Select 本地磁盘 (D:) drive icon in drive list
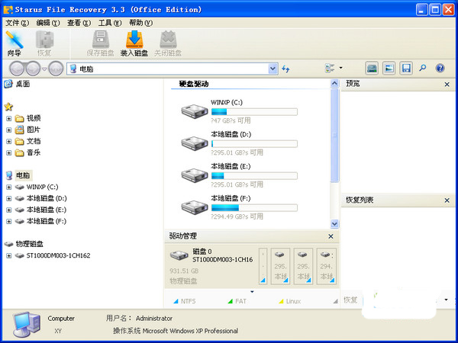This screenshot has height=343, width=458. (x=194, y=143)
